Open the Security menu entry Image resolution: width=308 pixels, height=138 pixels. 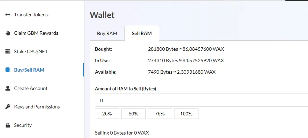tap(23, 125)
